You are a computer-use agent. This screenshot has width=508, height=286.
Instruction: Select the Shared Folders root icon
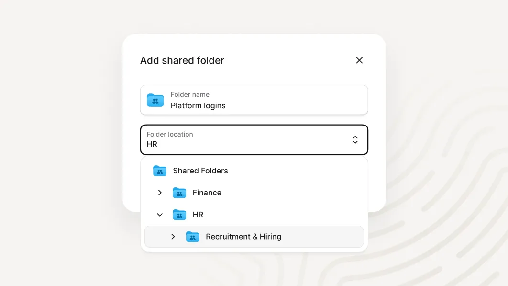pyautogui.click(x=160, y=171)
